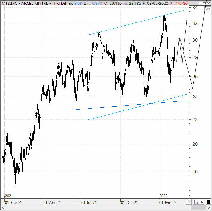Image resolution: width=212 pixels, height=211 pixels.
Task: Click the horizontal scrollbar thumb
Action: [x=198, y=207]
